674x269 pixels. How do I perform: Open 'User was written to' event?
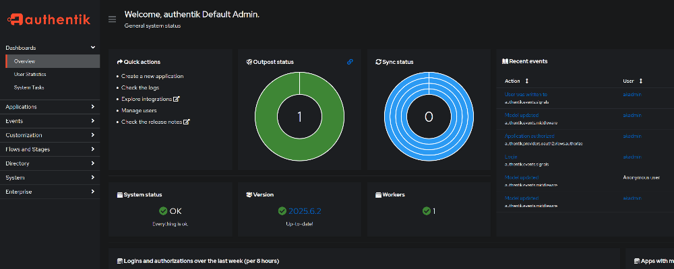(x=526, y=94)
